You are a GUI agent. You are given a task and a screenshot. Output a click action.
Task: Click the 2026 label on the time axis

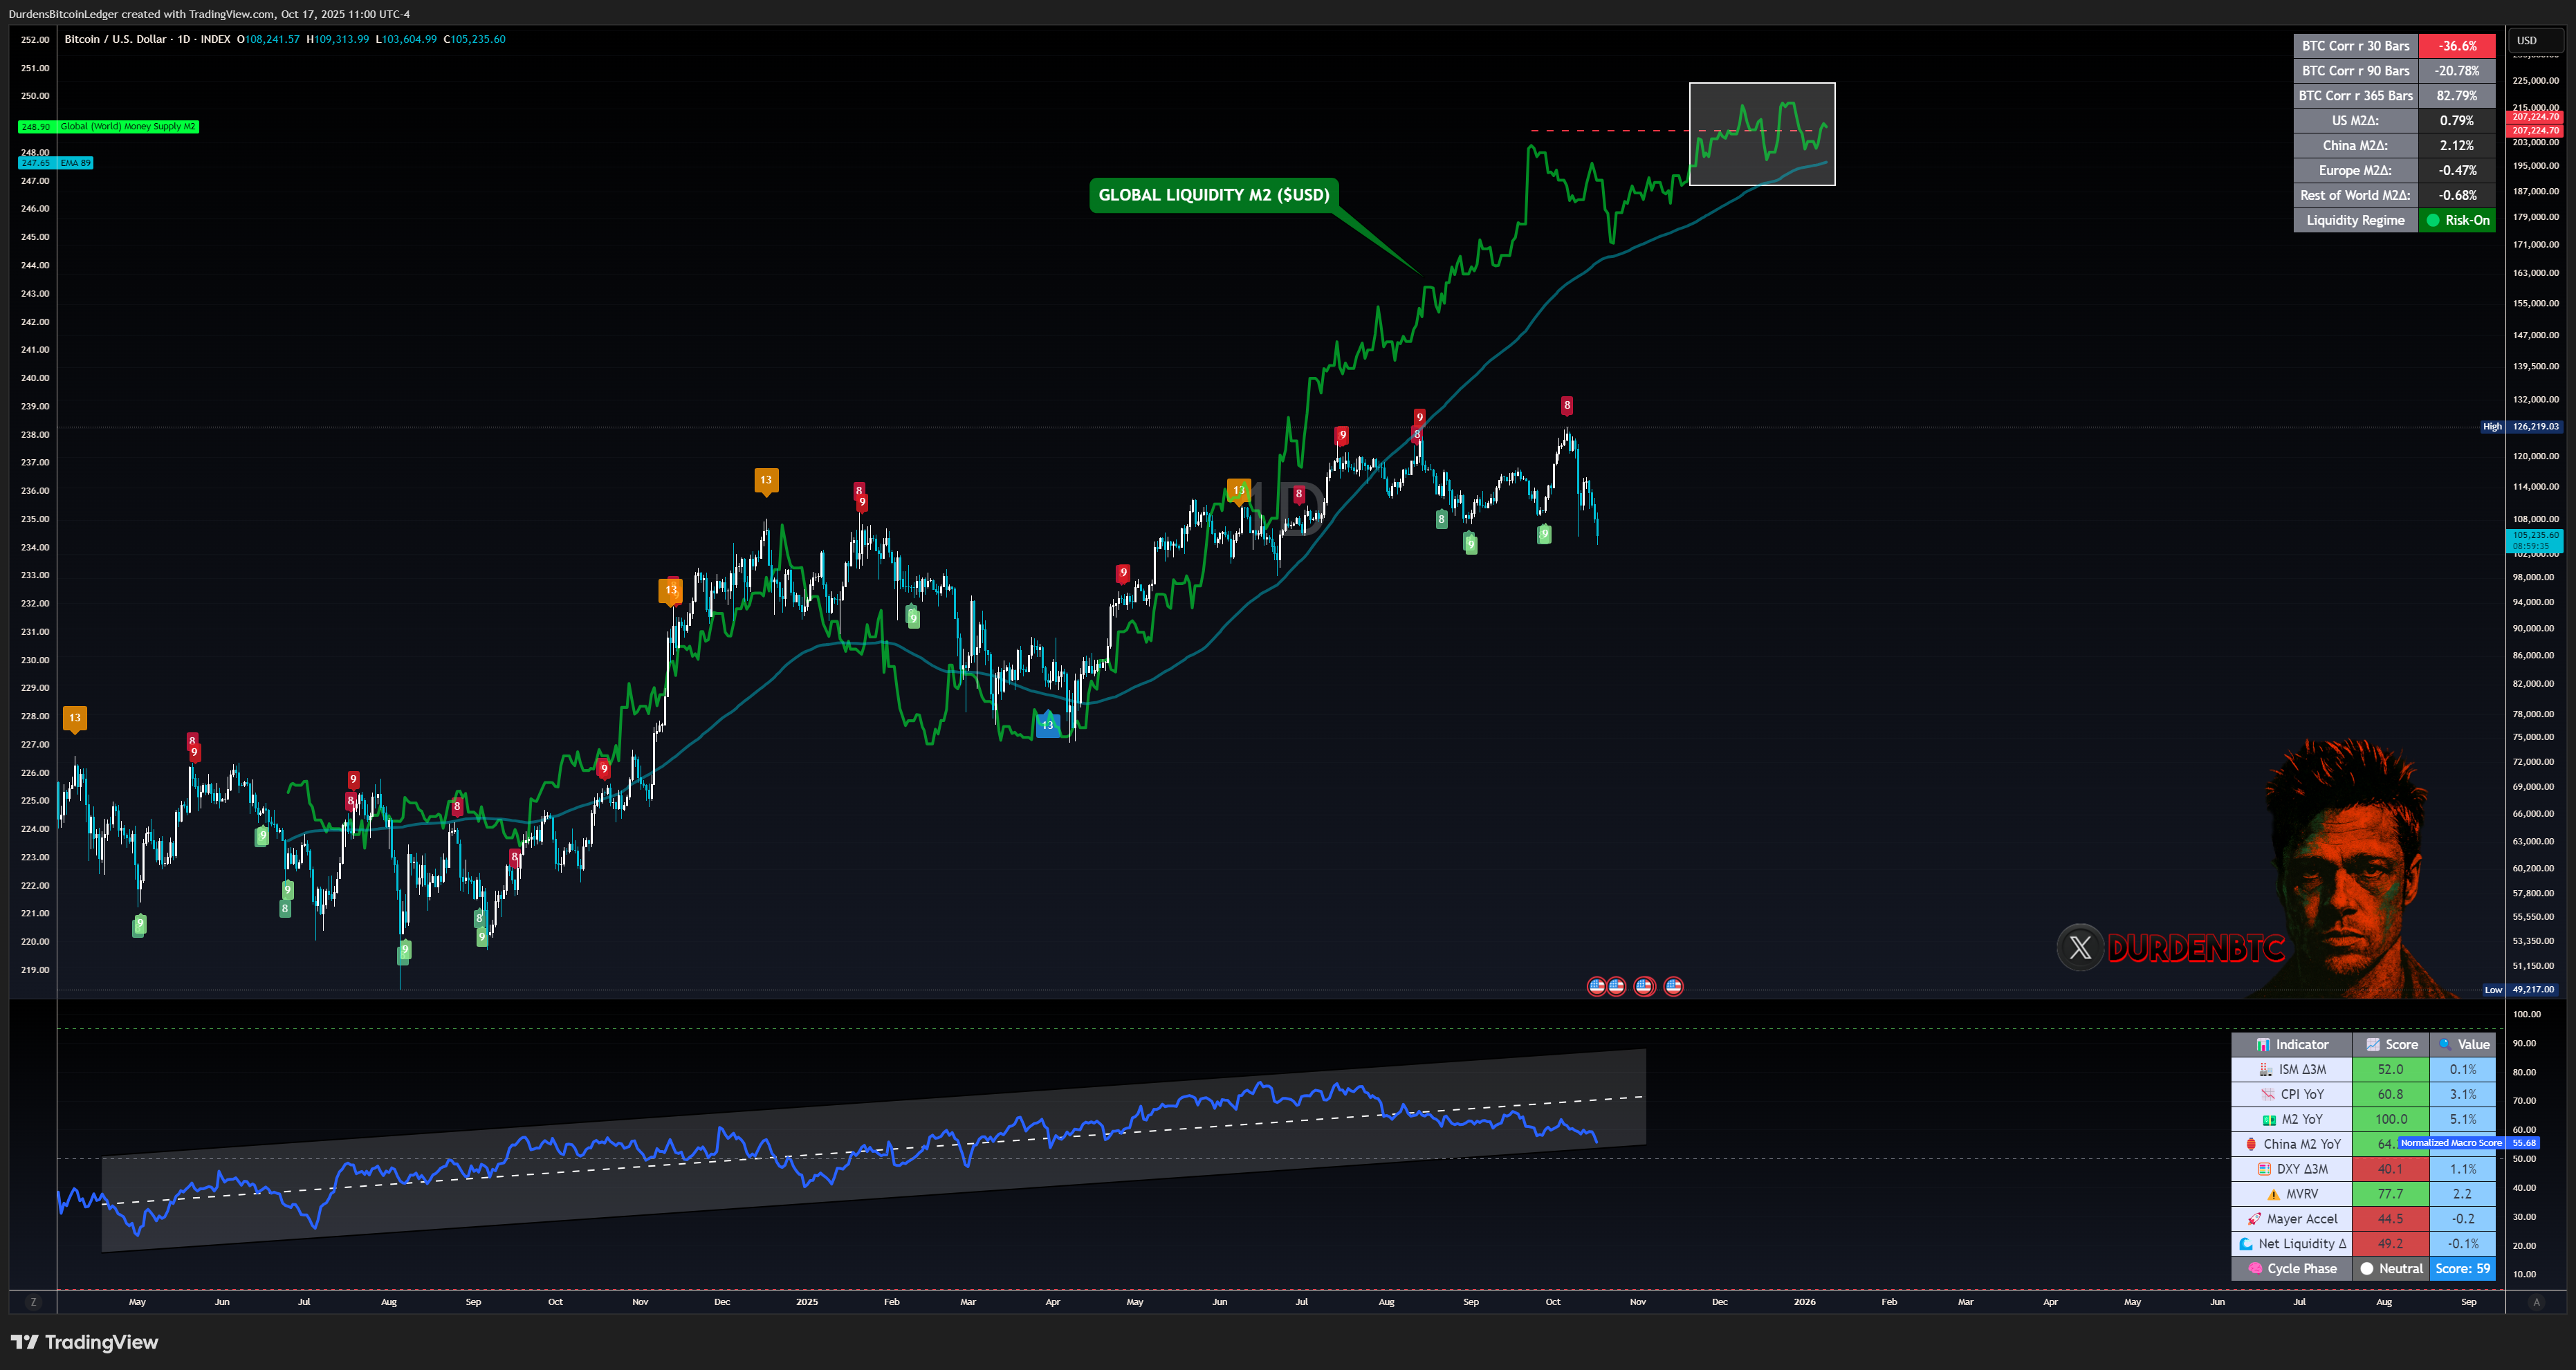(1804, 1302)
